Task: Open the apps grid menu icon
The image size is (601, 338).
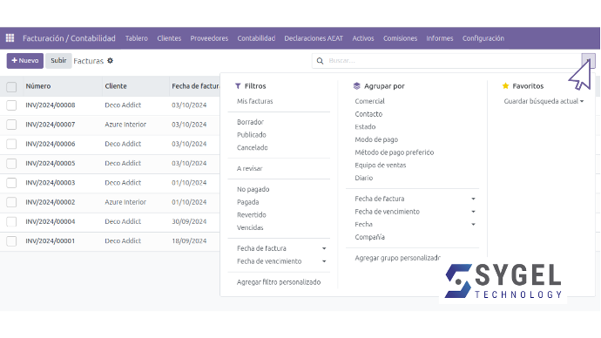Action: pyautogui.click(x=10, y=38)
